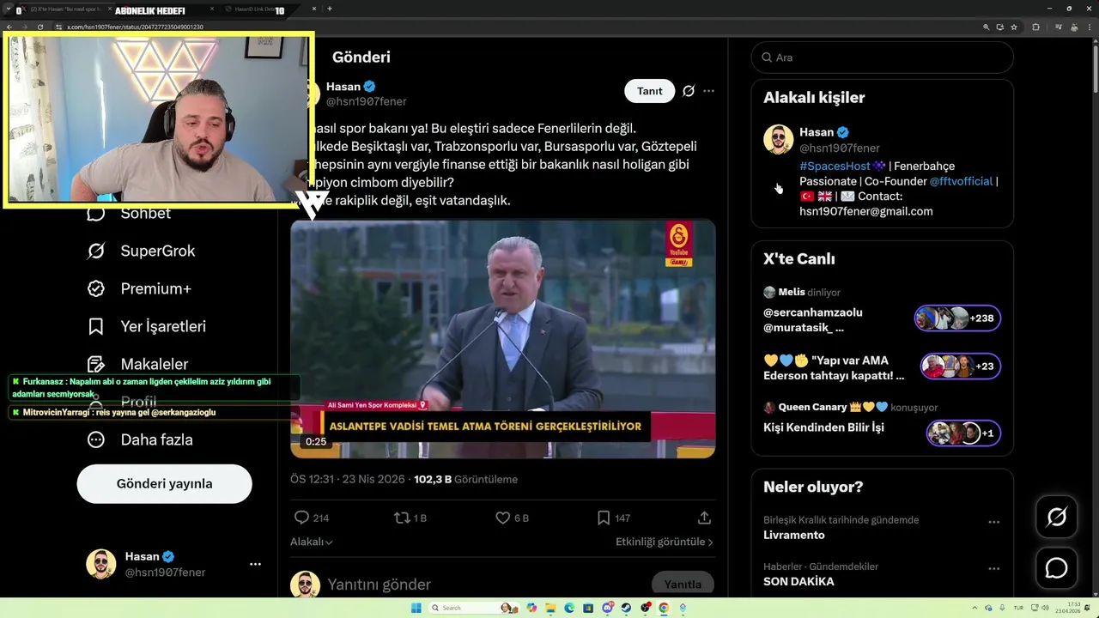
Task: Play the Aslantepe Vadisi video
Action: pos(502,339)
